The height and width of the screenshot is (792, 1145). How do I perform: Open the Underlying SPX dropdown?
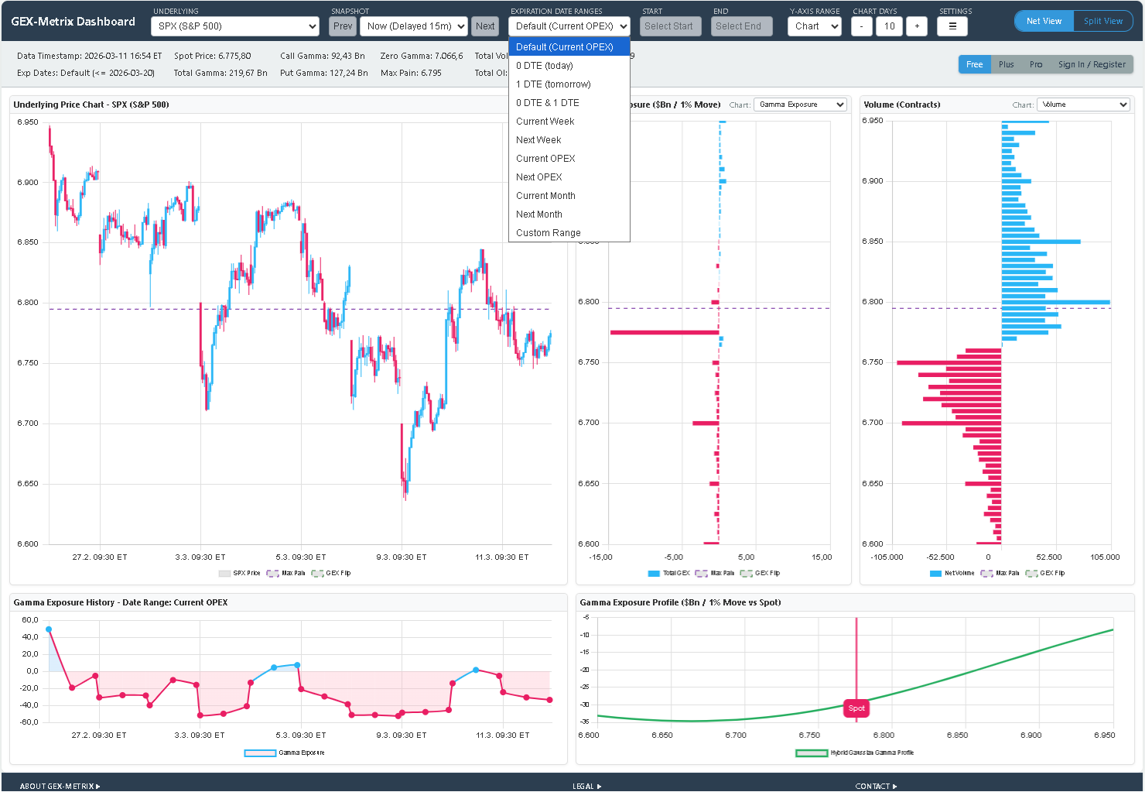(x=234, y=26)
